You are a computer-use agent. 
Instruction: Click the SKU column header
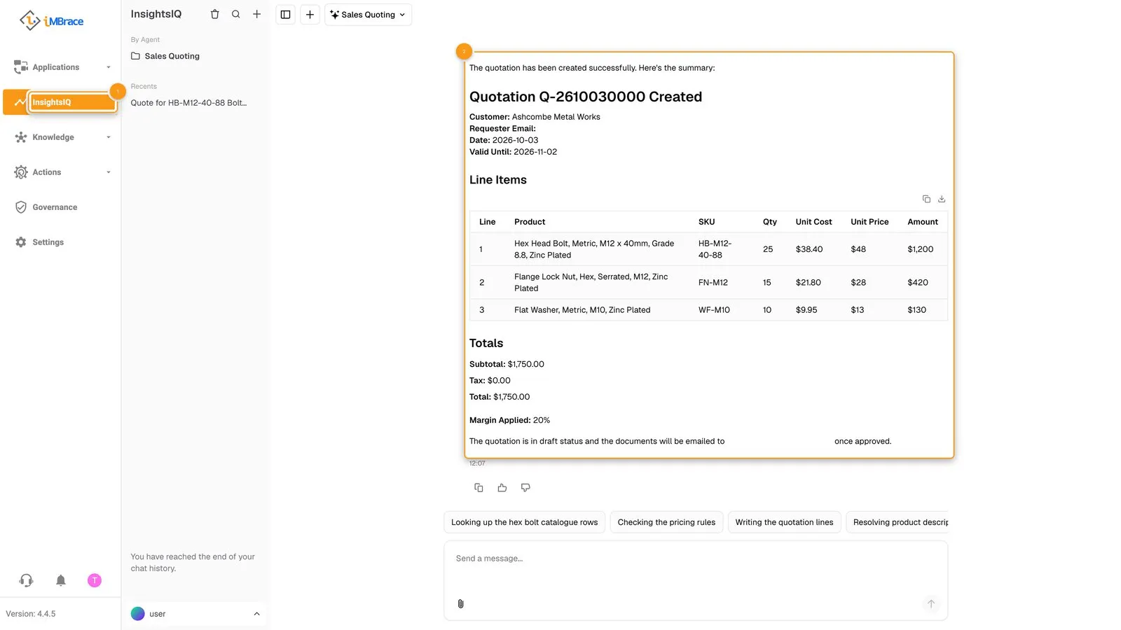point(706,222)
